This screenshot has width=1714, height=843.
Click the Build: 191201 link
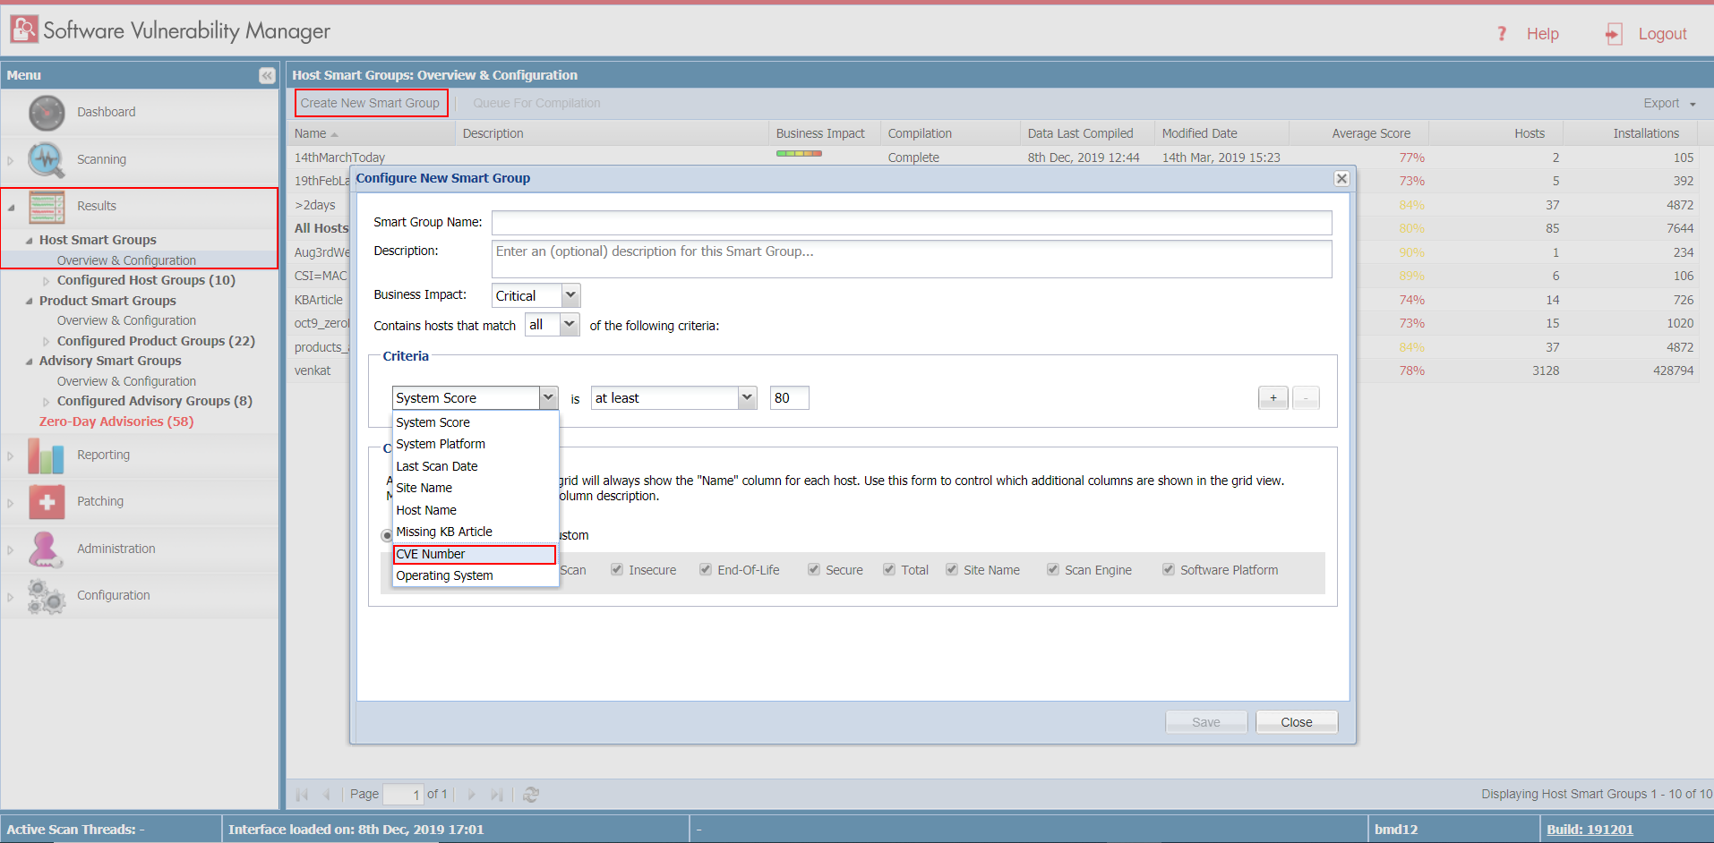tap(1590, 830)
